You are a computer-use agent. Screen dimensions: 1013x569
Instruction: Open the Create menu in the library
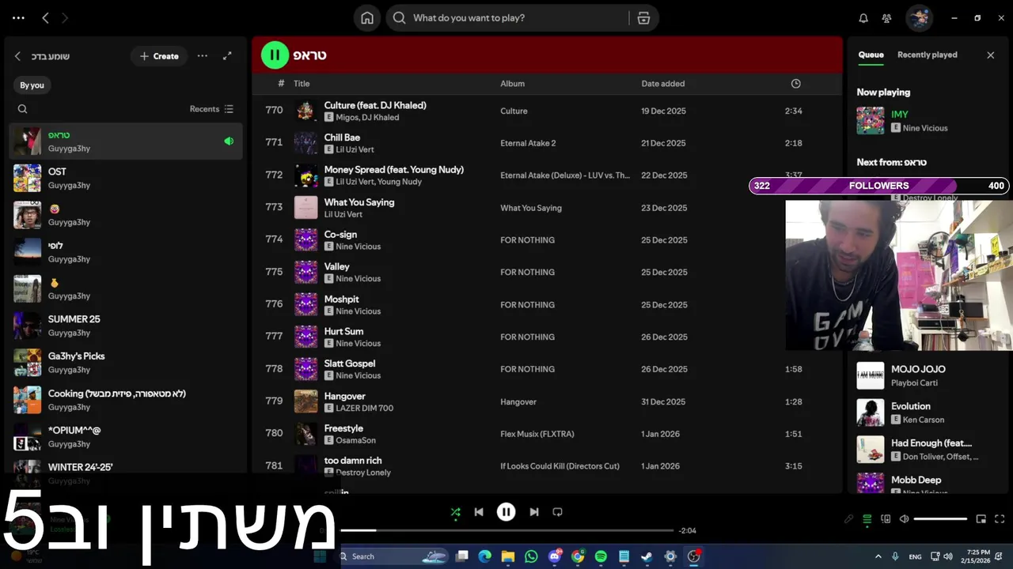point(159,56)
